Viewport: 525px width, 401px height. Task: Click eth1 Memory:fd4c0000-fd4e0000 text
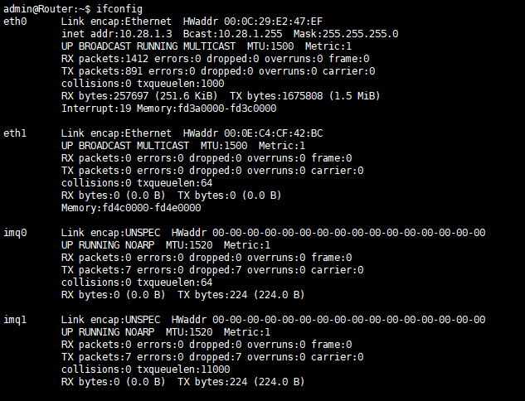tap(131, 208)
